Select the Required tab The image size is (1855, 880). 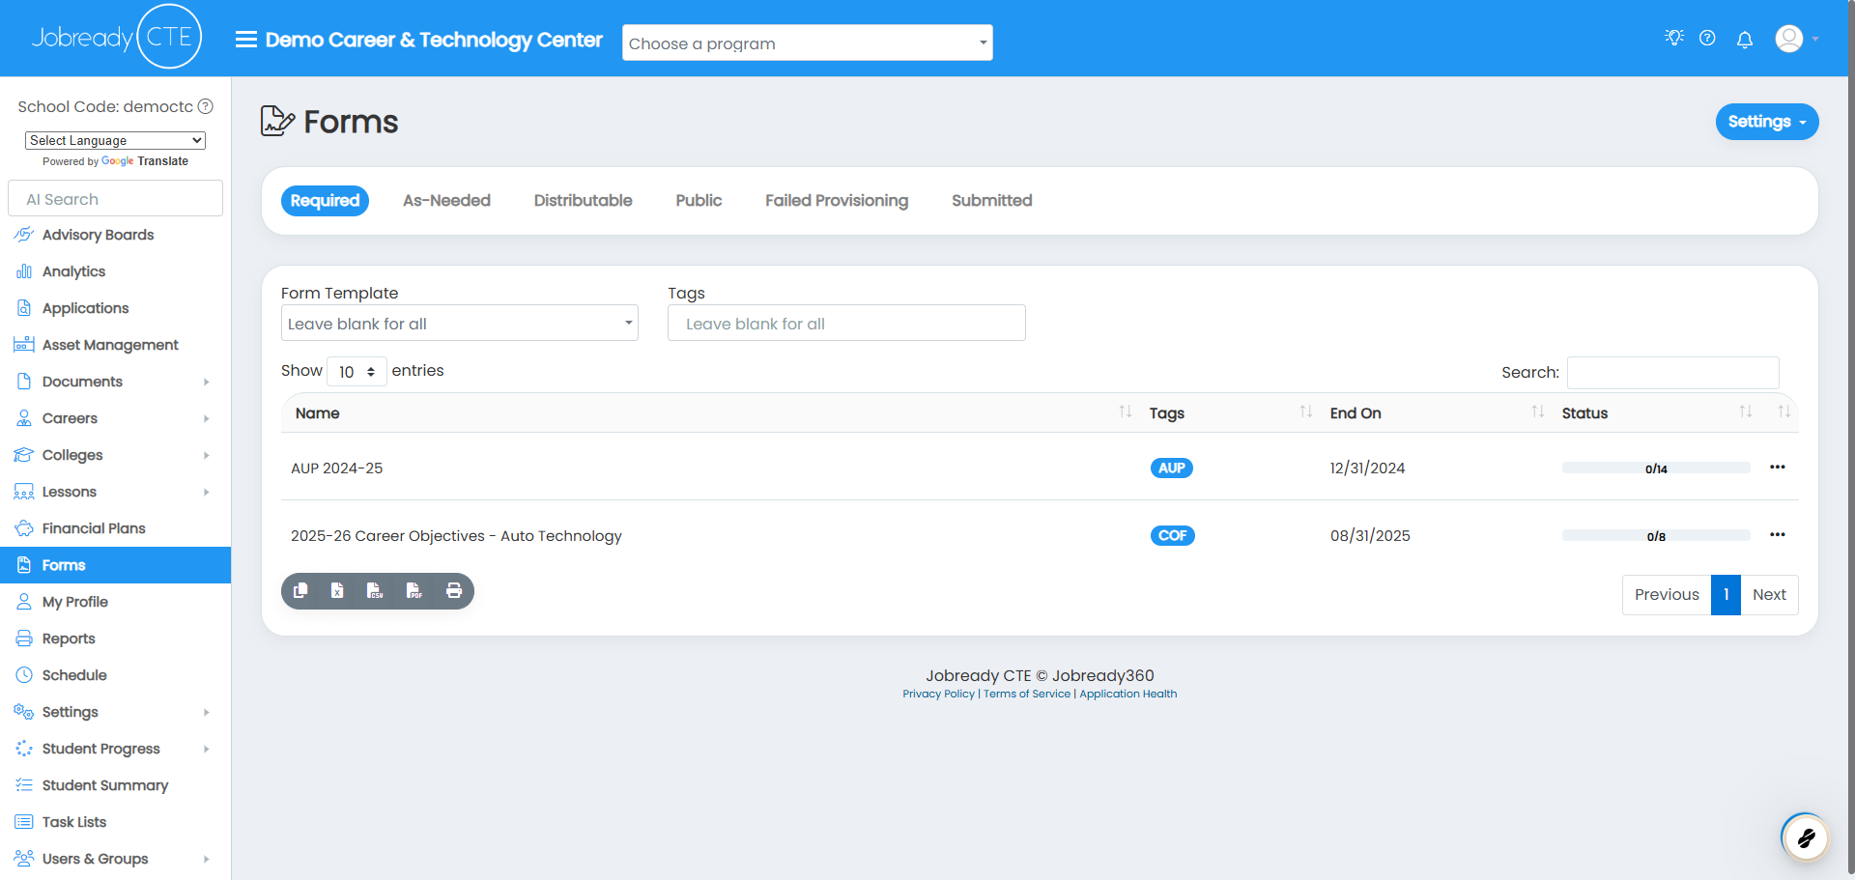coord(325,201)
